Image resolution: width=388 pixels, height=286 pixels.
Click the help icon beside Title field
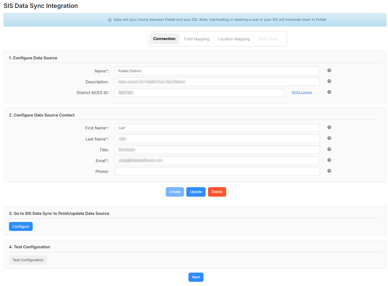pos(329,149)
